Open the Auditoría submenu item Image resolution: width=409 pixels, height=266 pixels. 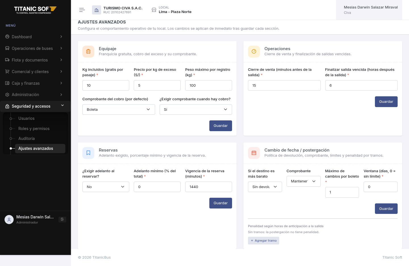[26, 139]
